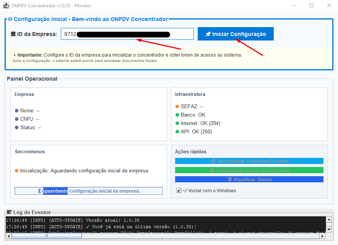Select log line 'Você já está na última versão'
Image resolution: width=338 pixels, height=245 pixels.
point(101,227)
